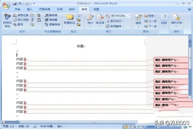Select print layout view icon in status bar
The width and height of the screenshot is (193, 129).
[126, 126]
